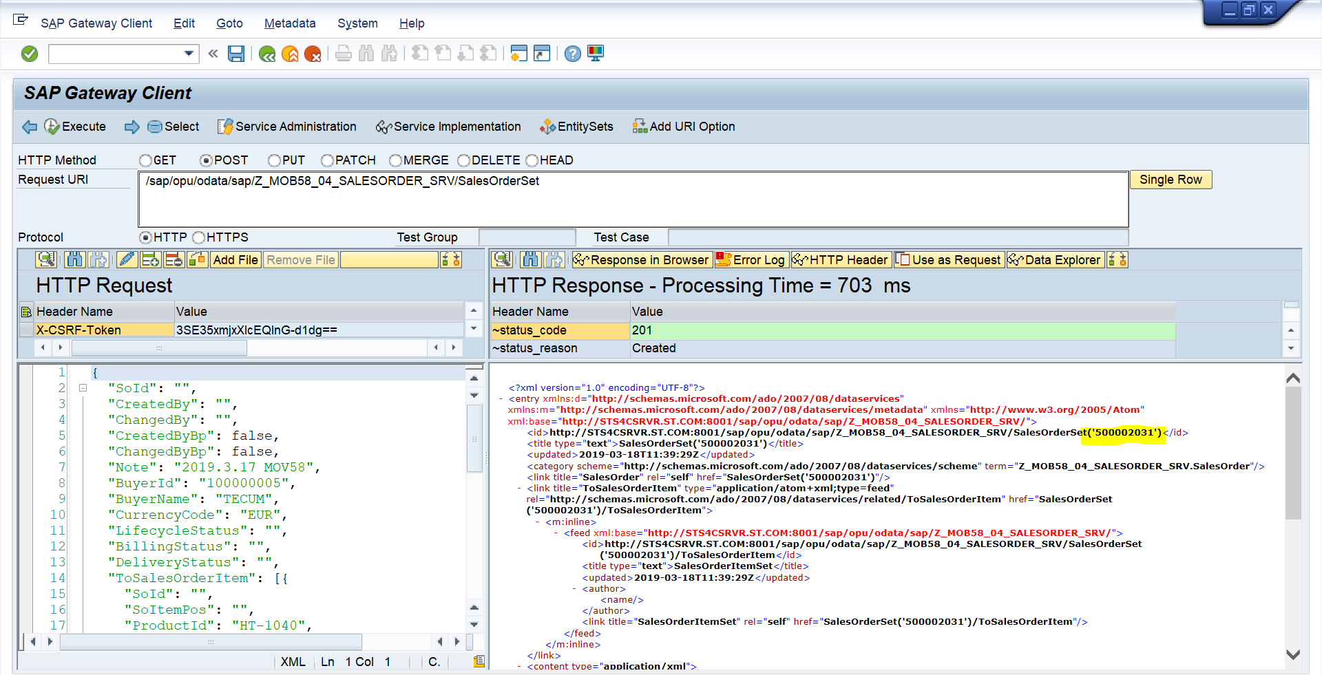Viewport: 1322px width, 675px height.
Task: Click the red Cancel icon in toolbar
Action: [313, 54]
